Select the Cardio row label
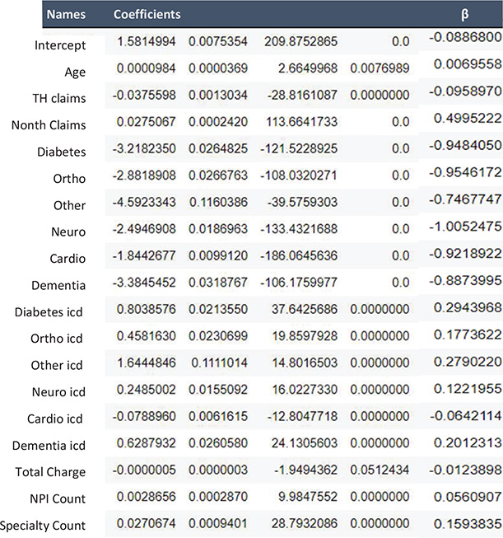 click(66, 260)
